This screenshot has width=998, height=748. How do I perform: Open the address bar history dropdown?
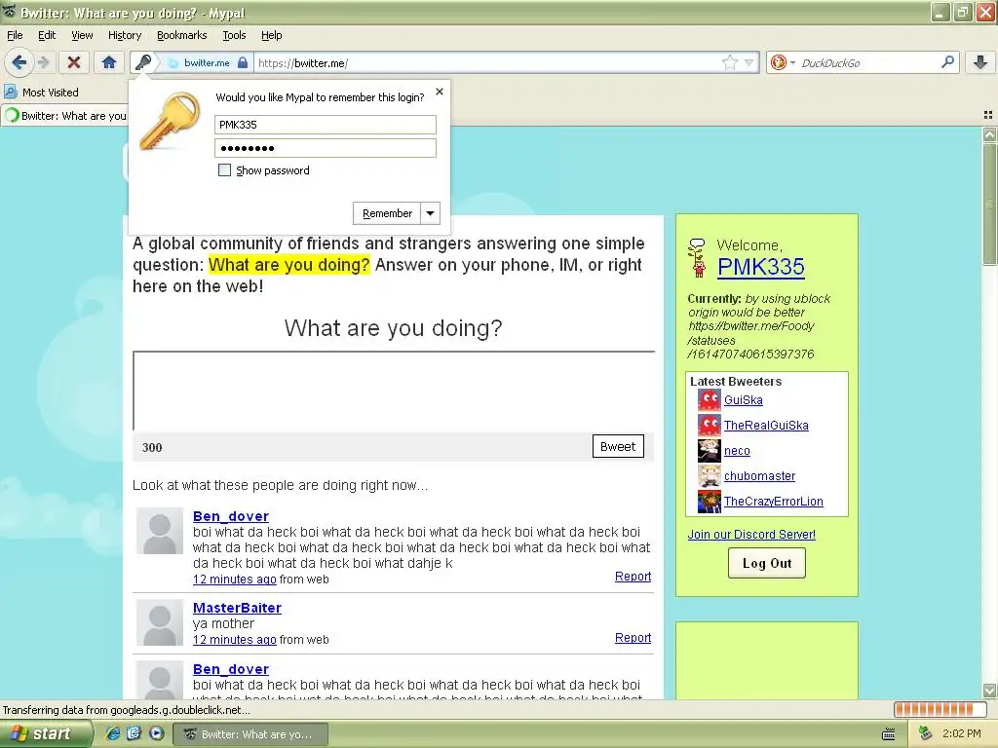(x=749, y=62)
